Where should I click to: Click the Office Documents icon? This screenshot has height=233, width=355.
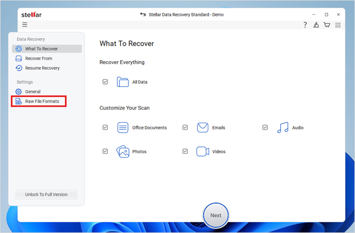pos(123,128)
